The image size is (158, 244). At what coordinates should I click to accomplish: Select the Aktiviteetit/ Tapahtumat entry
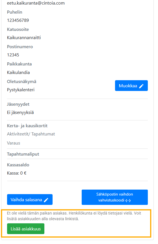(x=31, y=134)
